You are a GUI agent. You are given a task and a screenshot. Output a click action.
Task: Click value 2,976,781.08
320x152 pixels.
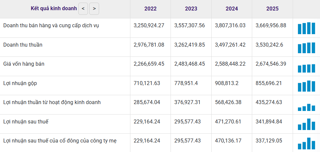click(149, 45)
